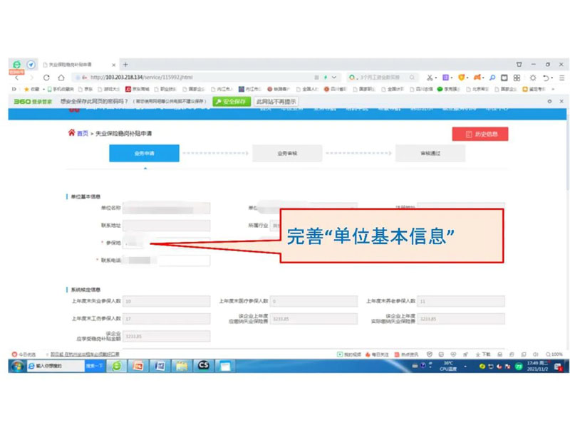Dismiss prompt with 此网站不再提示
This screenshot has height=427, width=570.
[275, 102]
